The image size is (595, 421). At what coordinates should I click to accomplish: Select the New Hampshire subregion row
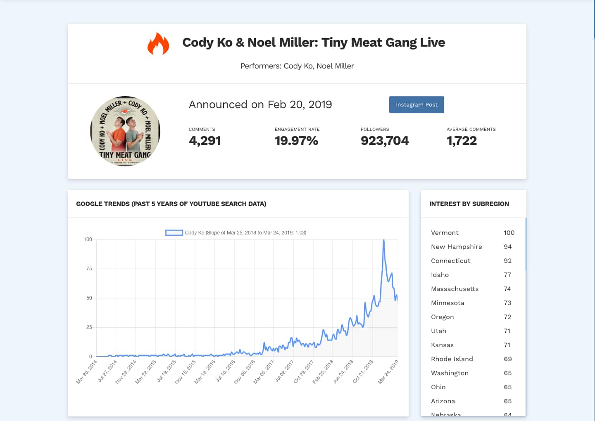point(473,247)
